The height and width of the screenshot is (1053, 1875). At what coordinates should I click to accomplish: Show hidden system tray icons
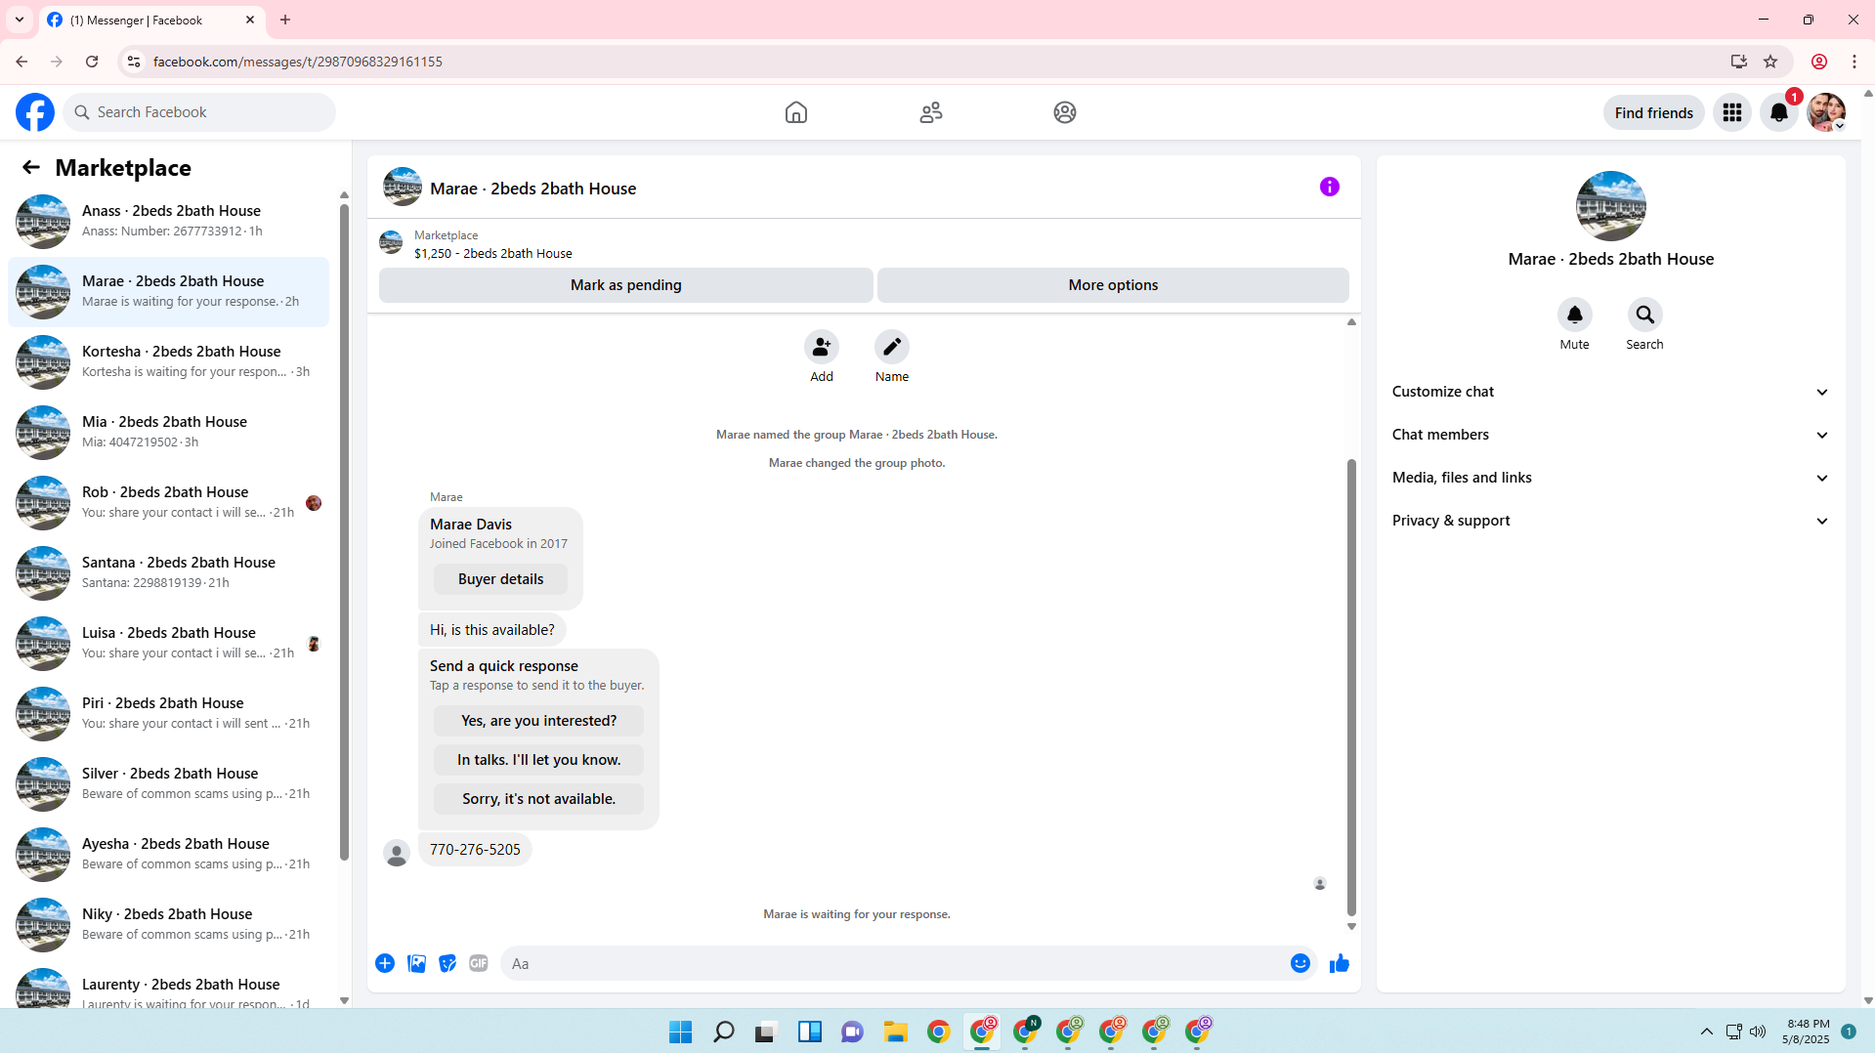(x=1706, y=1032)
